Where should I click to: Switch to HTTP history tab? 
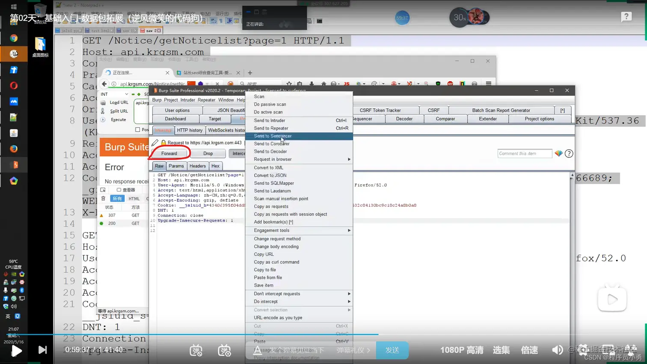[x=190, y=130]
